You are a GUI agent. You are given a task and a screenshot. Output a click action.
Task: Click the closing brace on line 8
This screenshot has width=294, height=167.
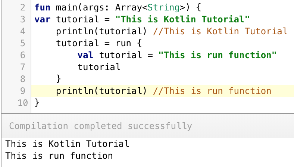(x=58, y=79)
